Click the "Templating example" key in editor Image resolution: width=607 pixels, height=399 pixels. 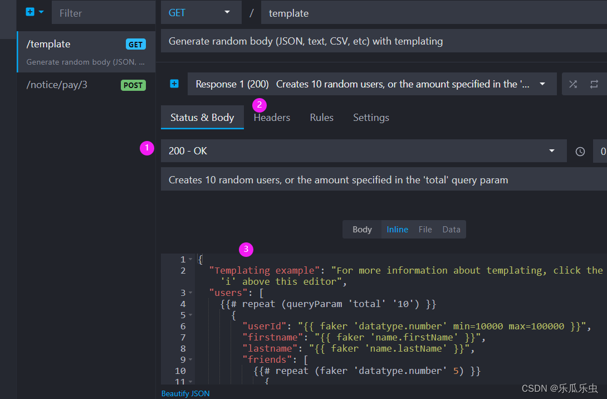[x=265, y=270]
